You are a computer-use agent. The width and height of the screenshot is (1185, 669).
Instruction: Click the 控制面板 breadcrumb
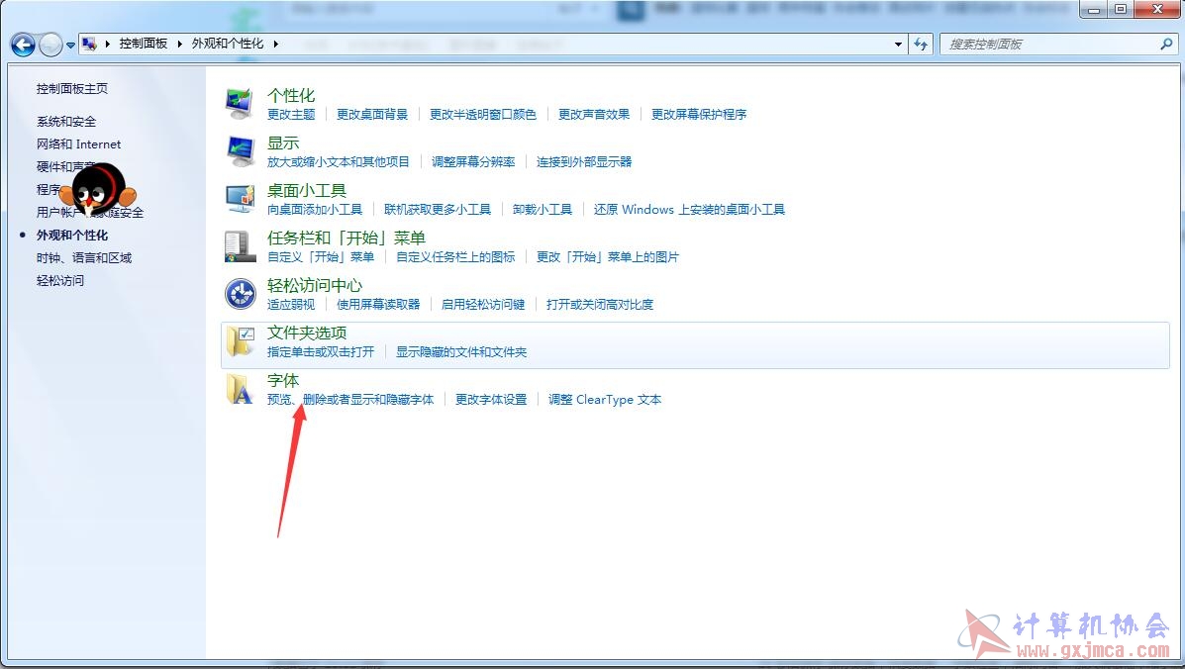pyautogui.click(x=143, y=44)
